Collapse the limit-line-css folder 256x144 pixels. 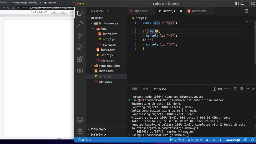[106, 23]
